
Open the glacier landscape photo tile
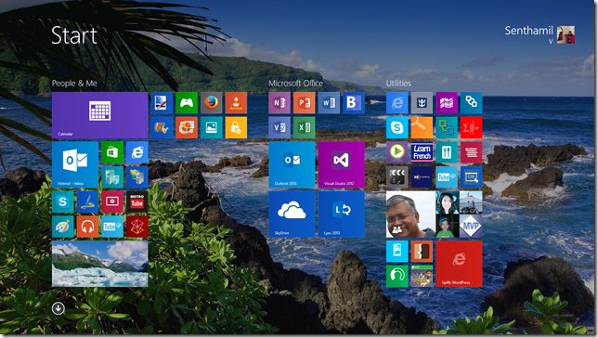tap(99, 264)
